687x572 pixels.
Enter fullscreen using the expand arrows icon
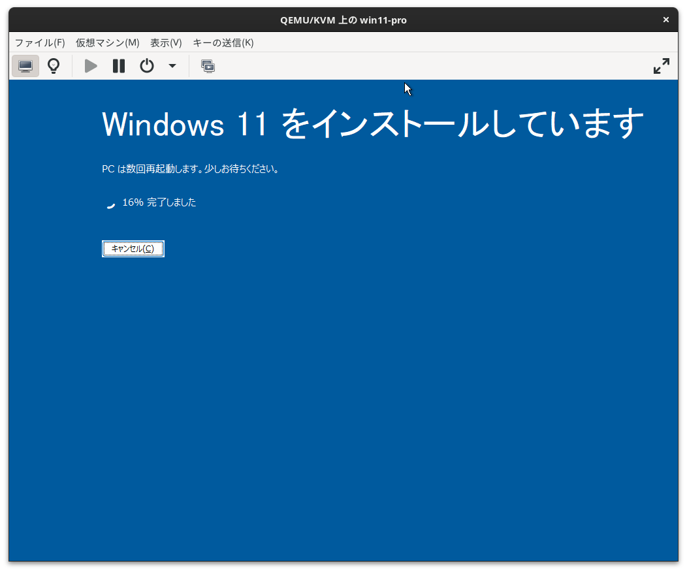[662, 65]
